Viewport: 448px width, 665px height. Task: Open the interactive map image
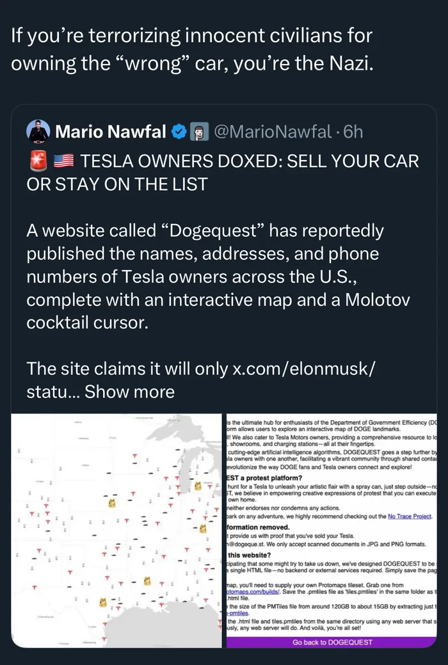(112, 531)
